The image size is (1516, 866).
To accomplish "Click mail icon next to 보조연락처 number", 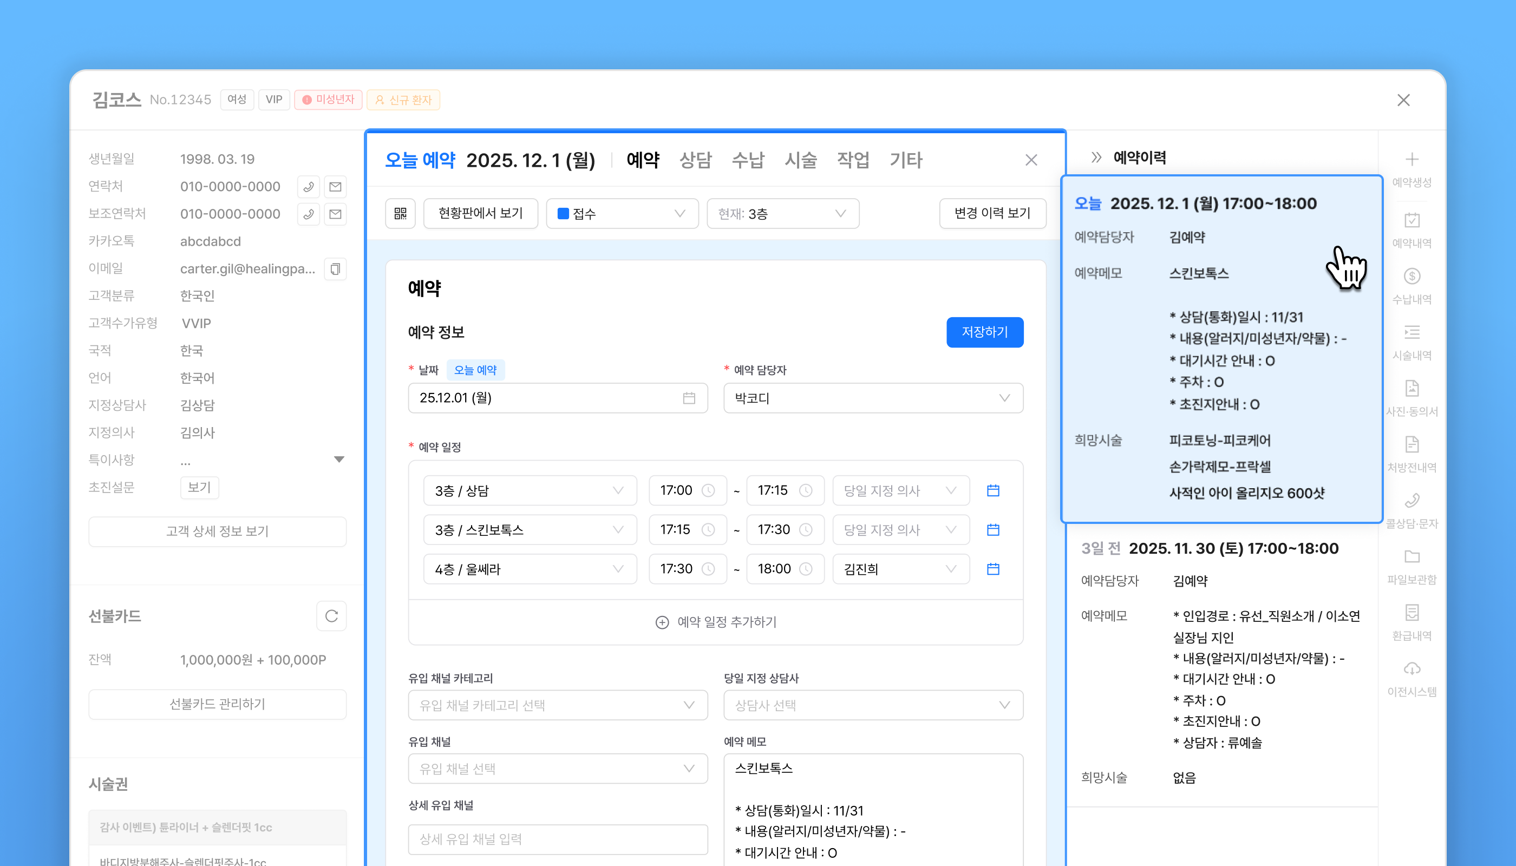I will 336,214.
